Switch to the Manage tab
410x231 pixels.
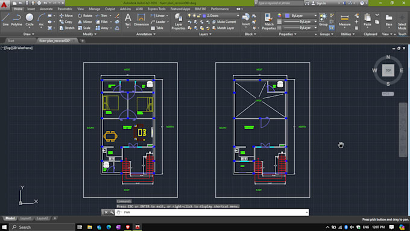point(95,9)
